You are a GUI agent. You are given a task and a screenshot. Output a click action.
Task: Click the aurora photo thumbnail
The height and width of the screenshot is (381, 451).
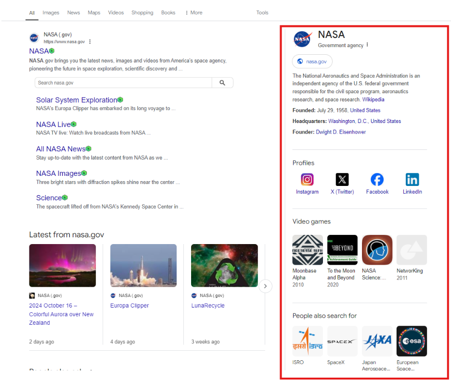point(63,265)
